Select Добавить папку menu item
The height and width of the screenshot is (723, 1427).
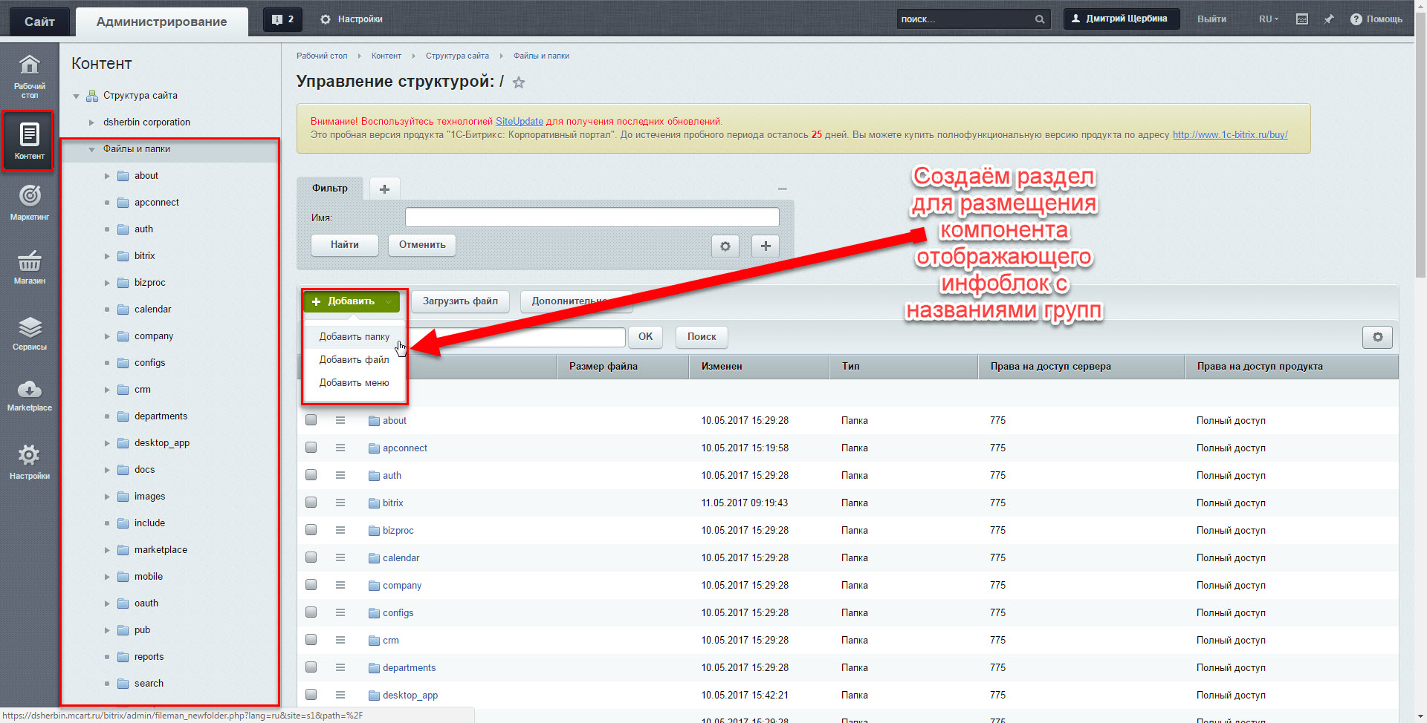click(355, 336)
